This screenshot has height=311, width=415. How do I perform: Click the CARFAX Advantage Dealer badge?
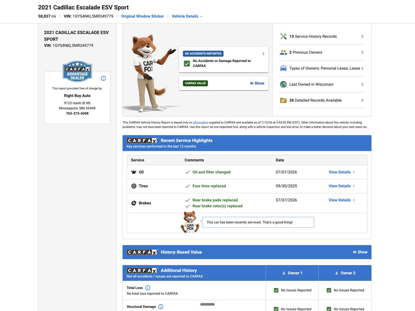77,71
